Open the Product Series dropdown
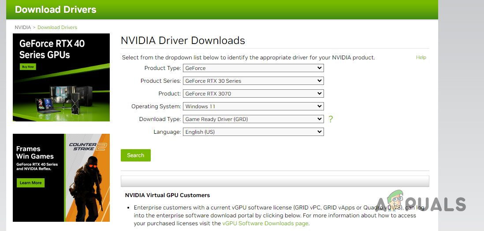Screen dimensions: 484x231 [x=253, y=81]
